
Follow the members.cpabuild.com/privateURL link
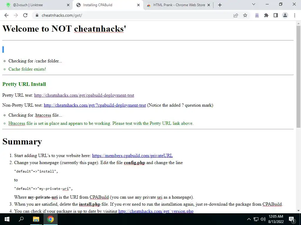(x=133, y=156)
